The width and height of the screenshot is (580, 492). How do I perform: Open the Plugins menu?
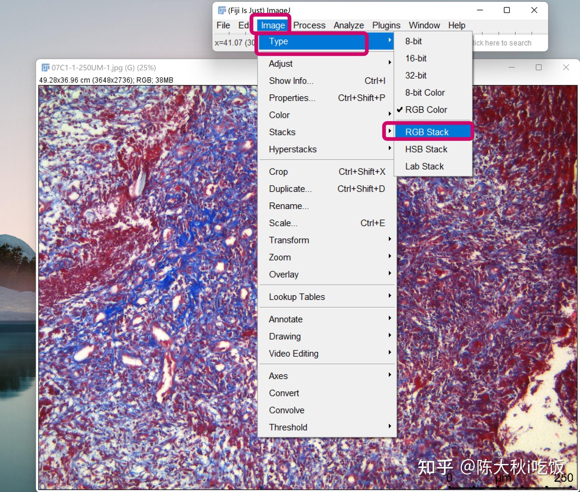click(386, 25)
